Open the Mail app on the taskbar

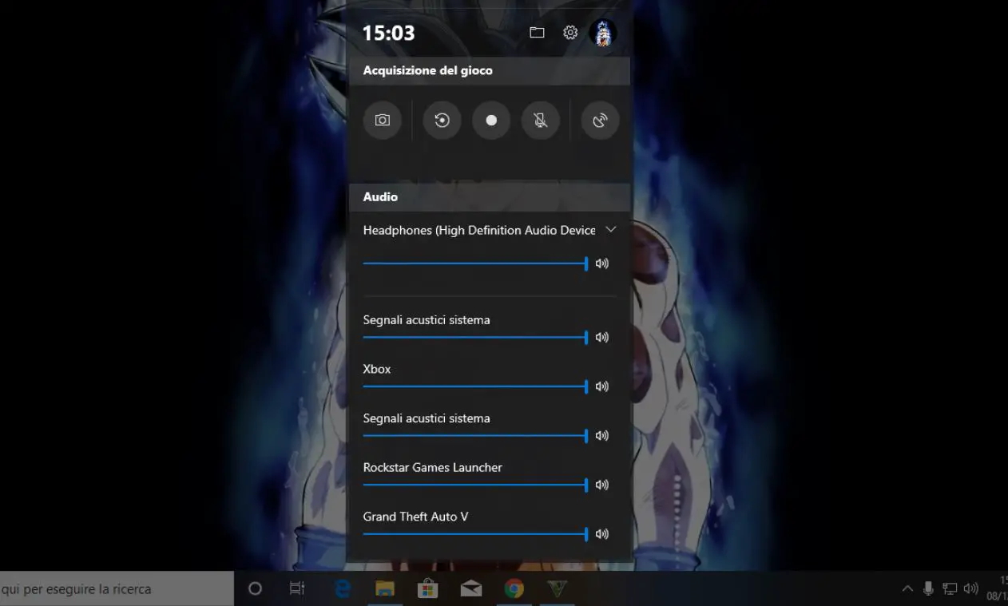point(471,589)
